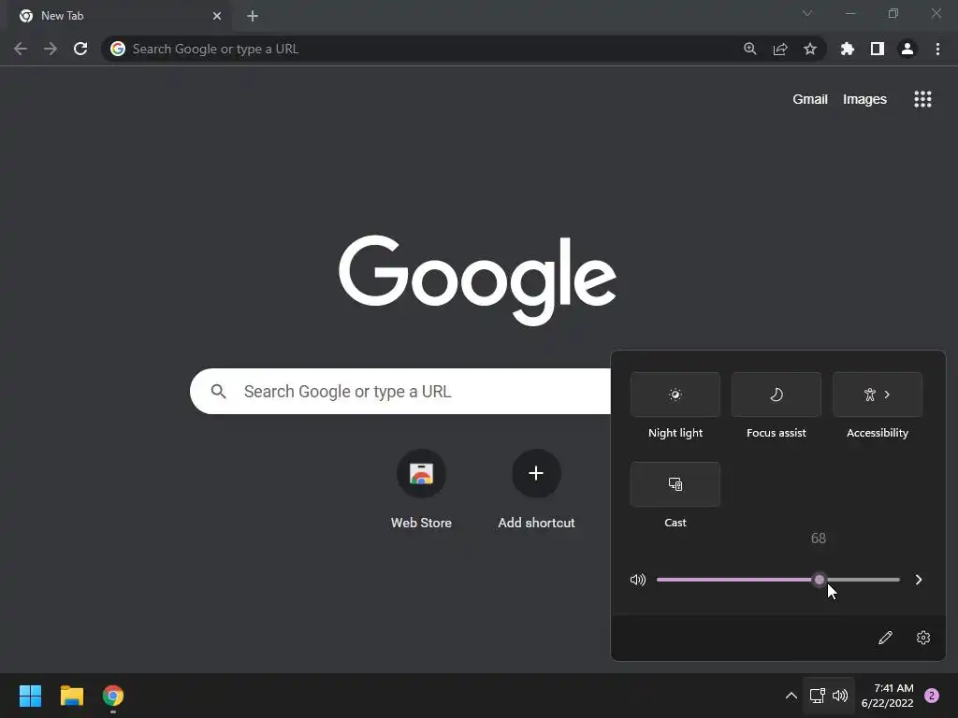Click the taskbar speaker icon
The width and height of the screenshot is (958, 718).
pos(840,696)
